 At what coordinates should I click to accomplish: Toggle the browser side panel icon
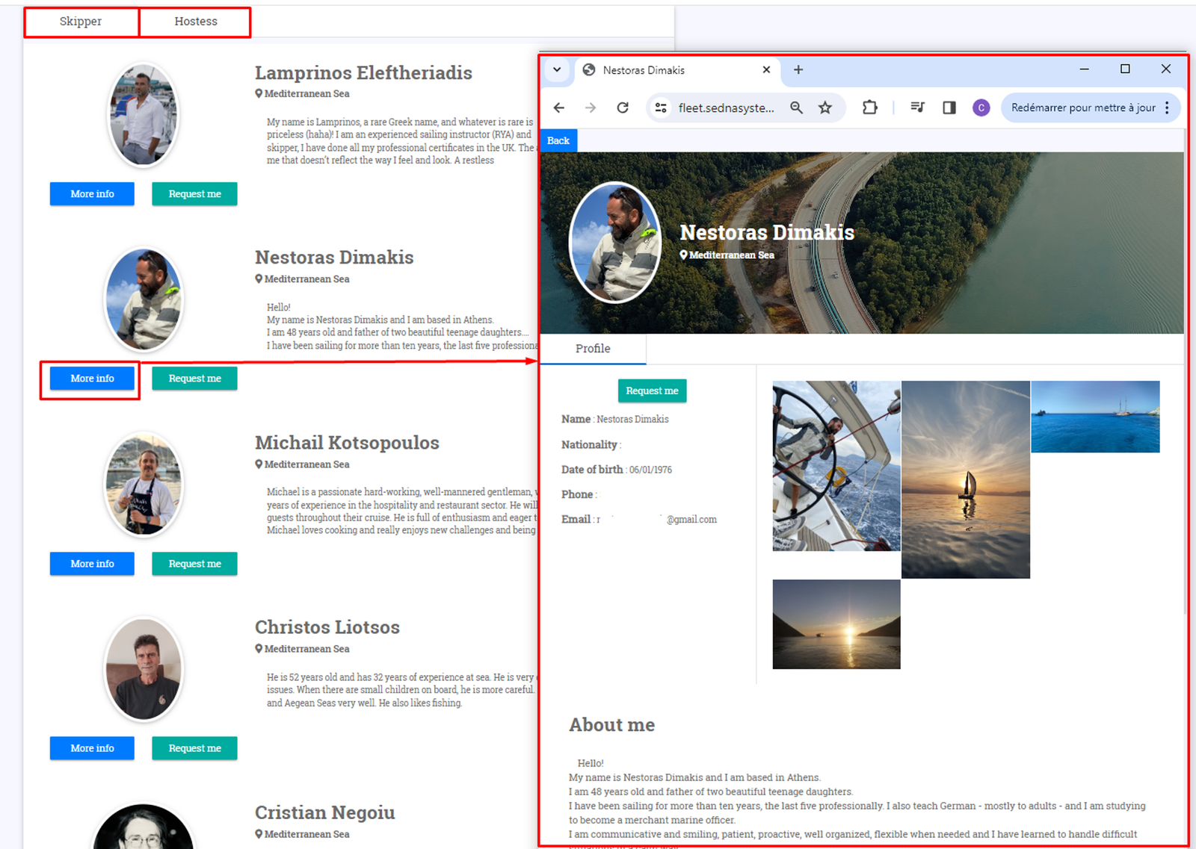pyautogui.click(x=949, y=108)
